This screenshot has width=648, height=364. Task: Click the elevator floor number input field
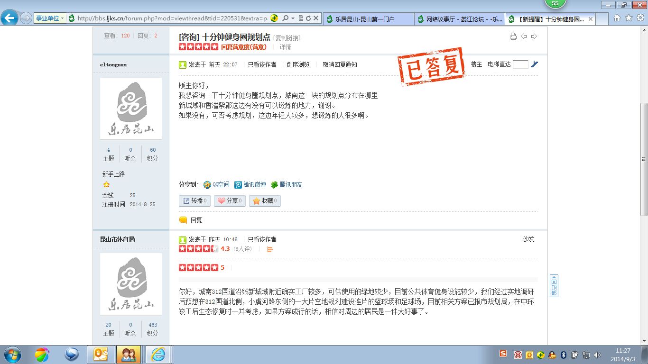click(520, 64)
